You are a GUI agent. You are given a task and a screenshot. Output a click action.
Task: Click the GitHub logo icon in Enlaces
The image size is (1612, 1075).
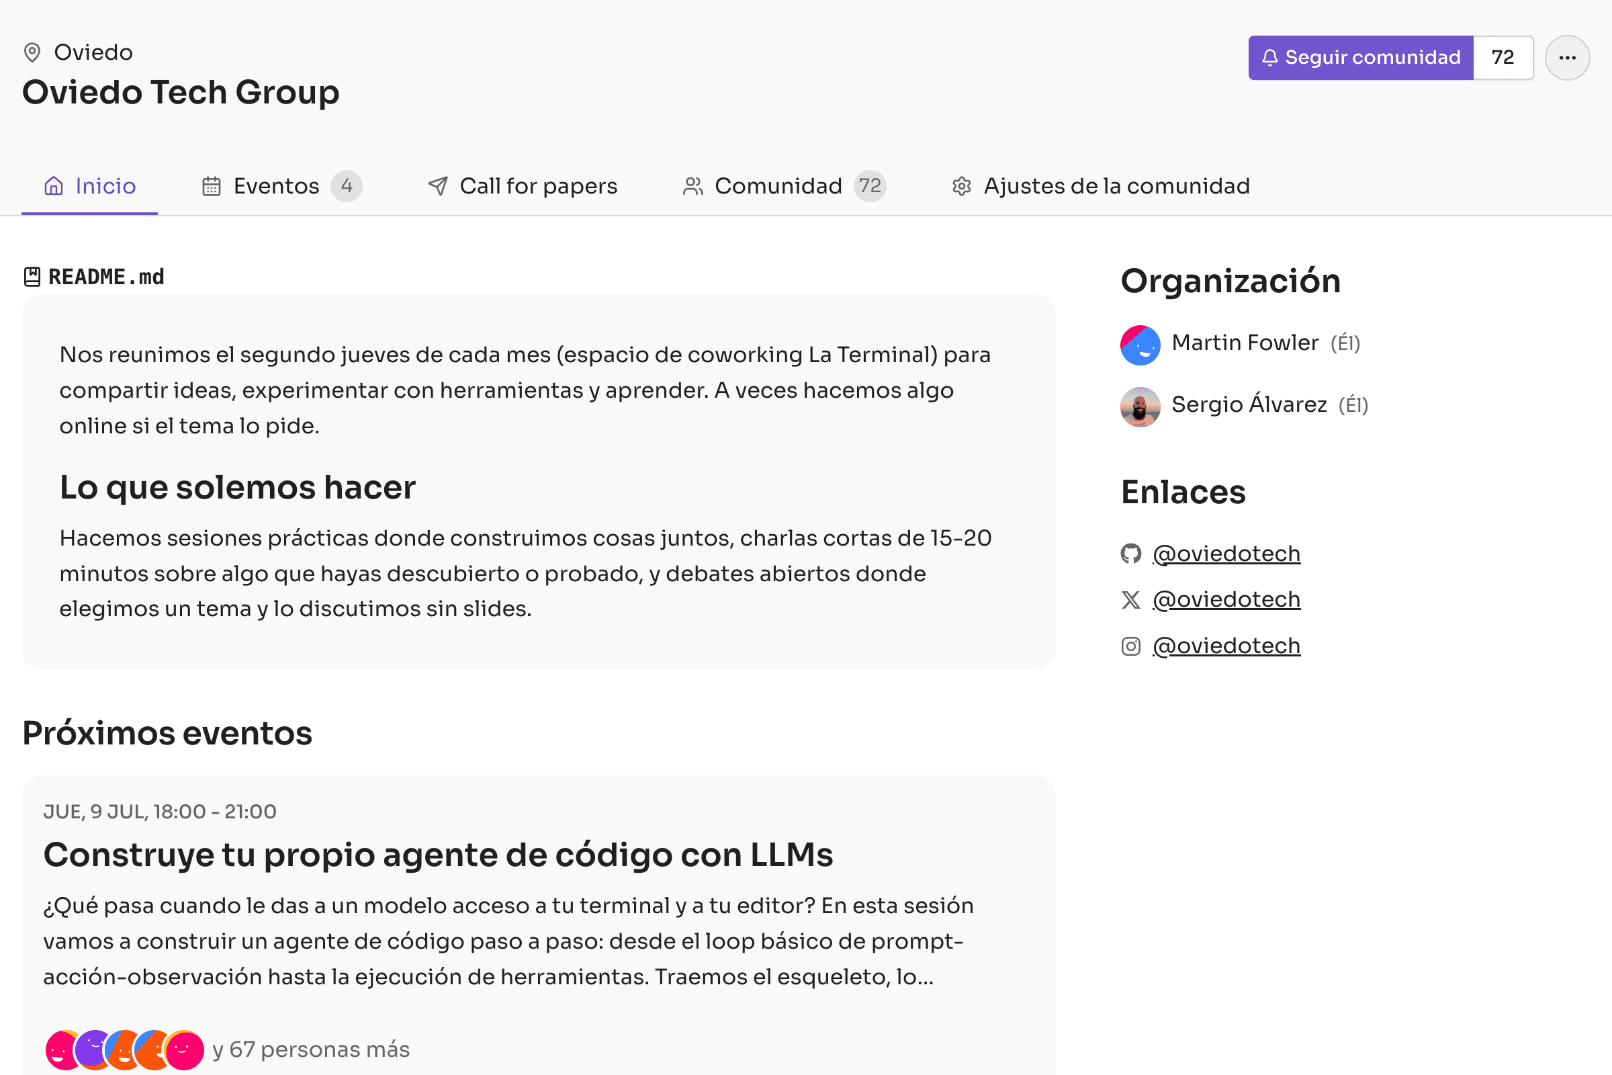[x=1131, y=553]
